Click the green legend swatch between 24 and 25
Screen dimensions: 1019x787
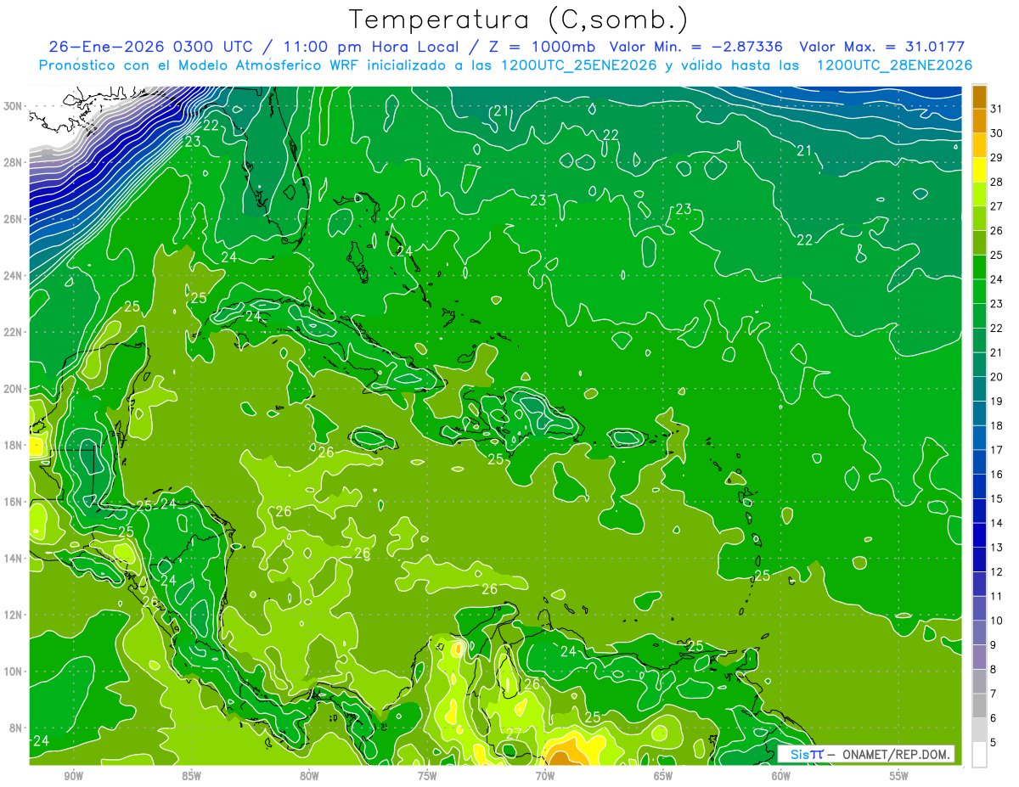[979, 267]
